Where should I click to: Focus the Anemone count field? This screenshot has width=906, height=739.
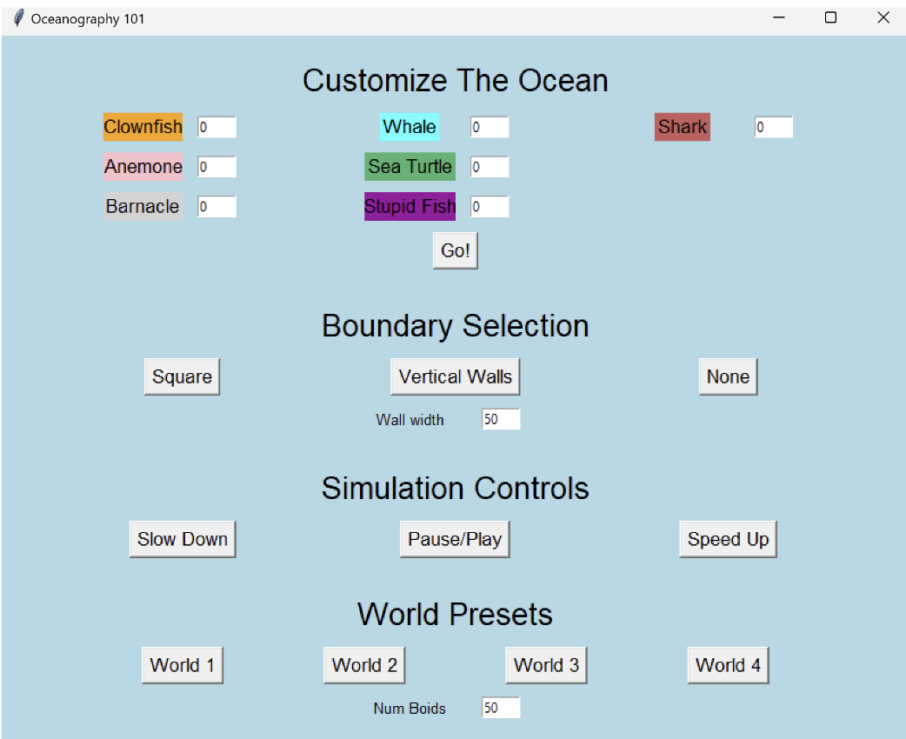pos(217,167)
